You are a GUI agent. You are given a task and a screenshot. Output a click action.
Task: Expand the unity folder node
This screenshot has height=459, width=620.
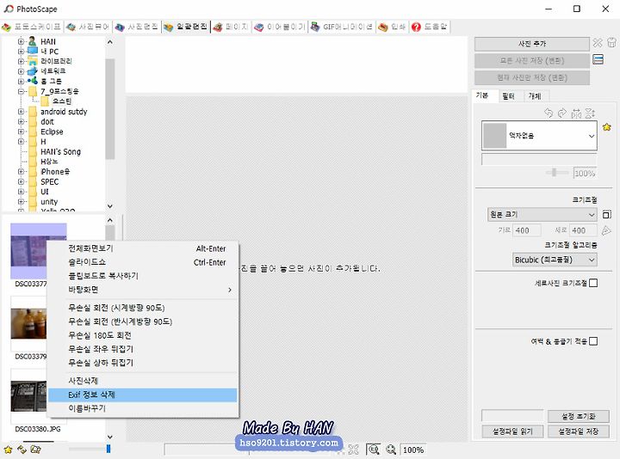pyautogui.click(x=21, y=202)
